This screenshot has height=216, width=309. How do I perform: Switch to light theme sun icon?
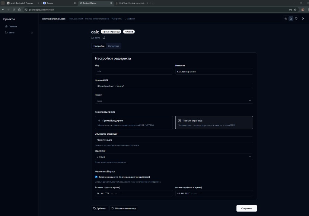click(x=286, y=19)
